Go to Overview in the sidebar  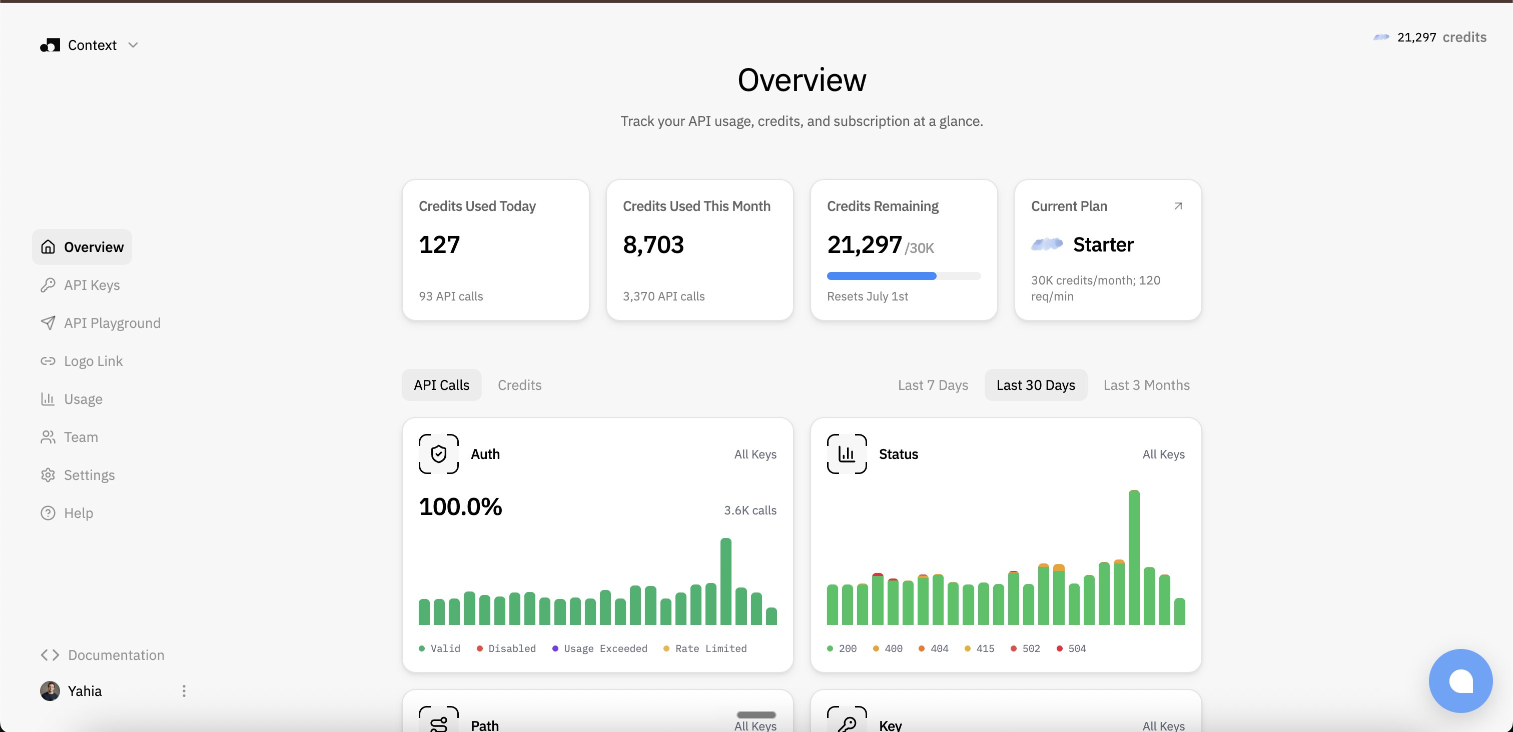coord(82,247)
